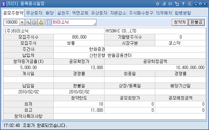Click the confirmed price 13,000

coord(97,67)
